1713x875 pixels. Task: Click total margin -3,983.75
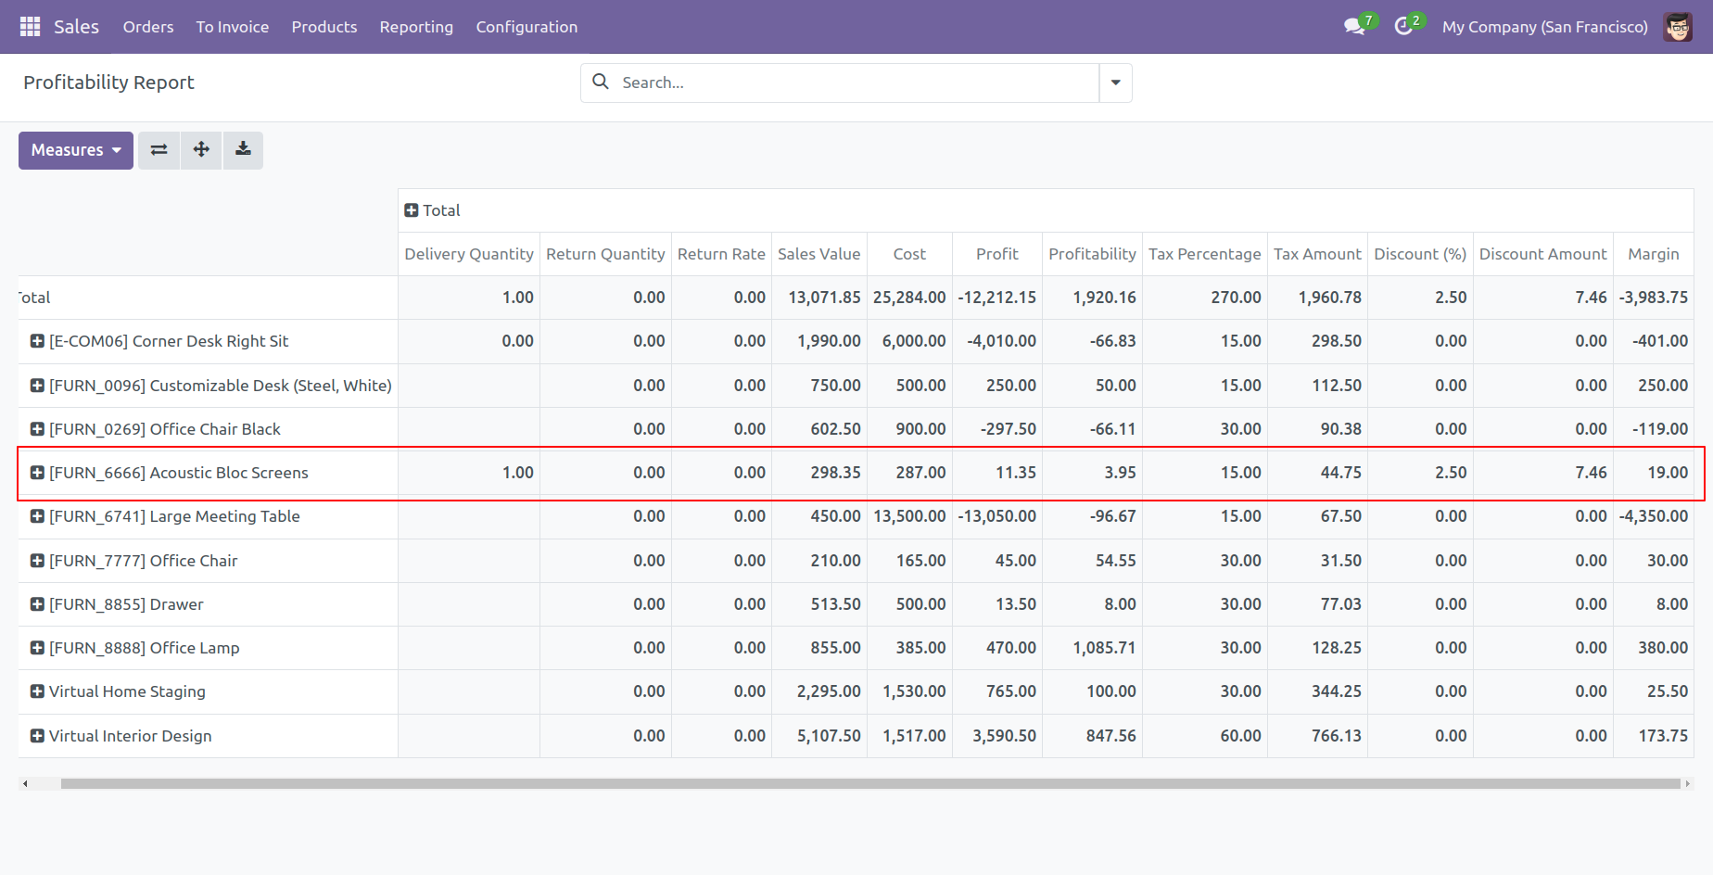coord(1654,298)
